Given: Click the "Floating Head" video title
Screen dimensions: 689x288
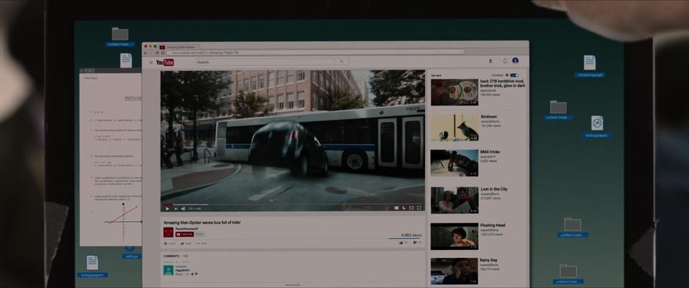Looking at the screenshot, I should coord(493,225).
